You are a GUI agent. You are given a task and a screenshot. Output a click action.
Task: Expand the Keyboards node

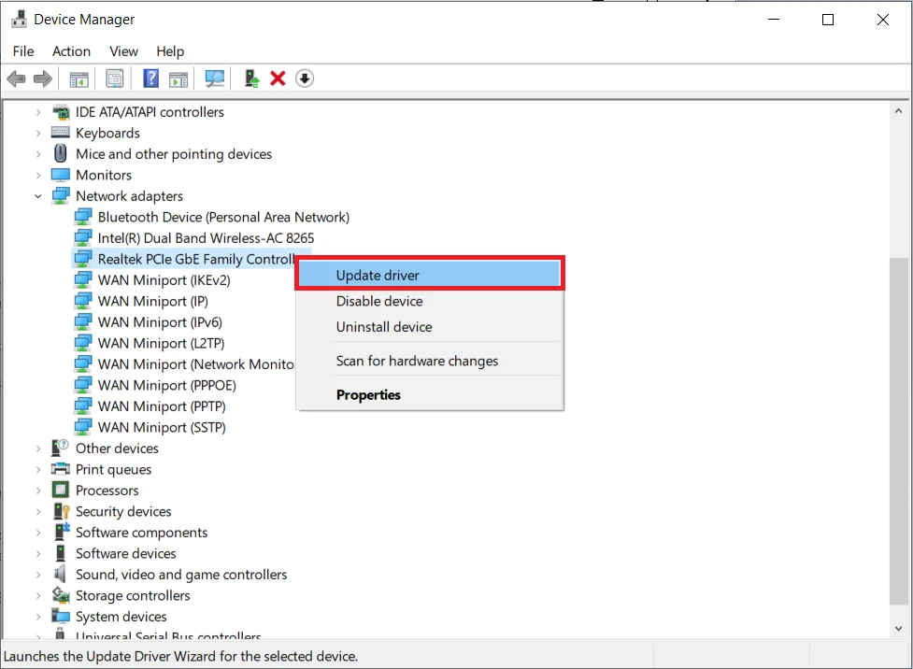click(38, 133)
